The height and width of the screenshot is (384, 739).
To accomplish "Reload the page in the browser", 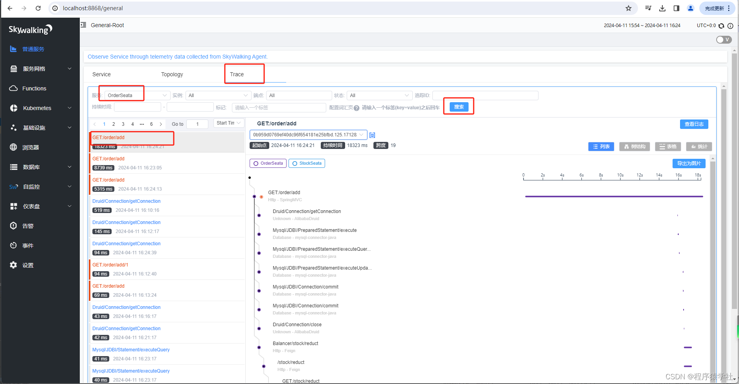I will [38, 8].
